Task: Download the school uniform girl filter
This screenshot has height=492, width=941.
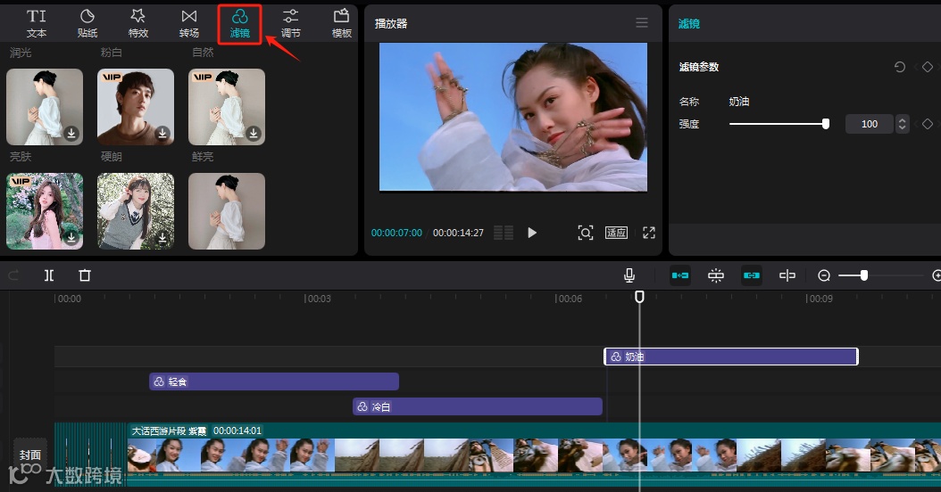Action: pos(162,238)
